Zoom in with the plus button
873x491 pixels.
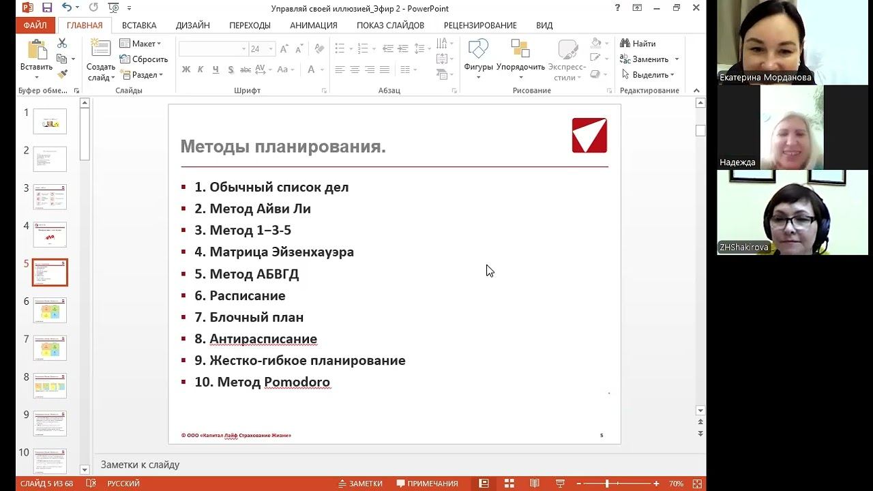[x=656, y=483]
